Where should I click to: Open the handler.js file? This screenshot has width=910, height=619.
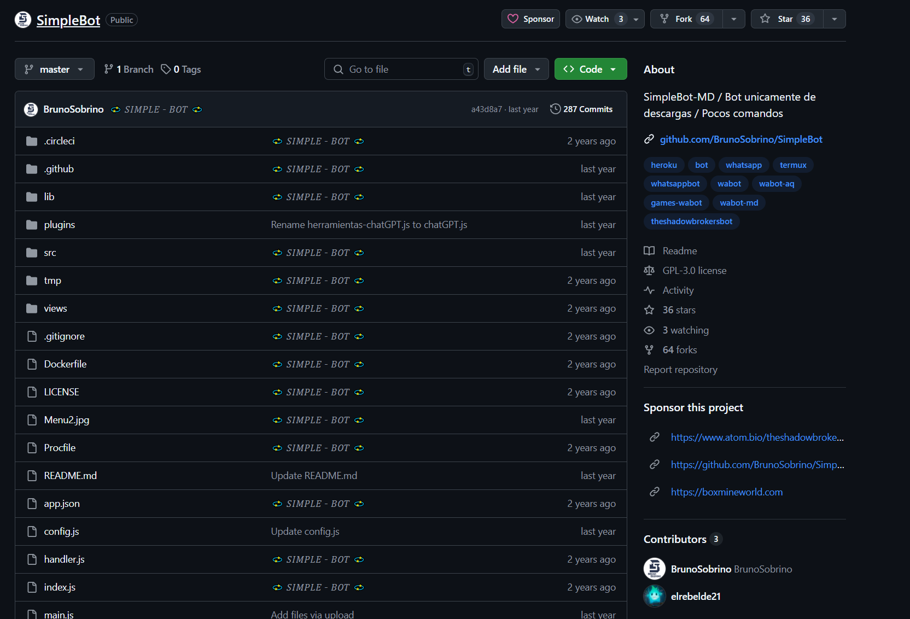pyautogui.click(x=65, y=559)
